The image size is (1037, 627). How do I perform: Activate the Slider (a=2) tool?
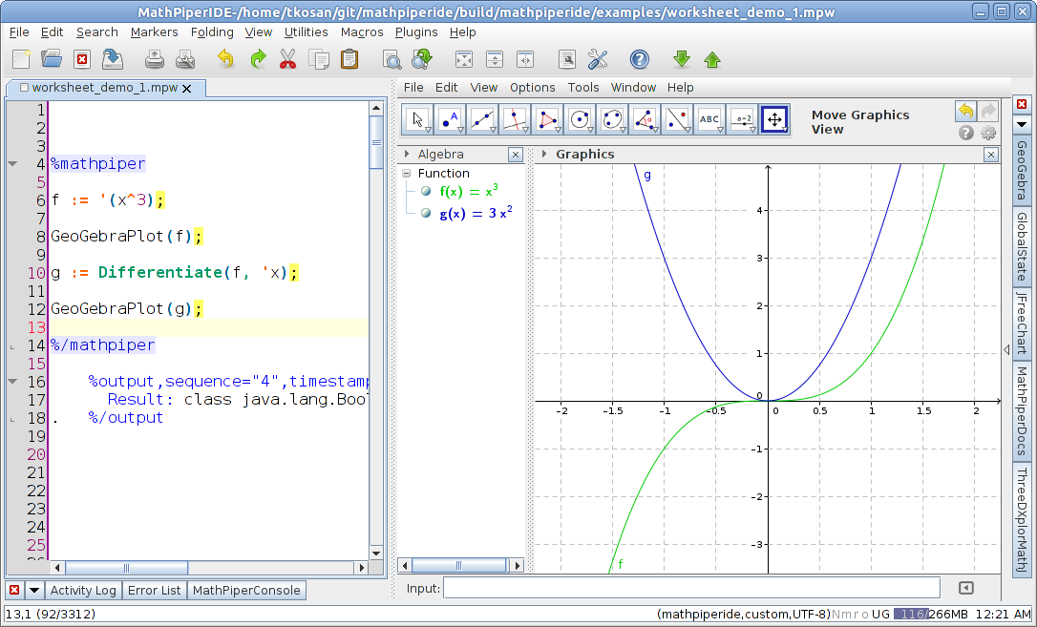tap(742, 119)
